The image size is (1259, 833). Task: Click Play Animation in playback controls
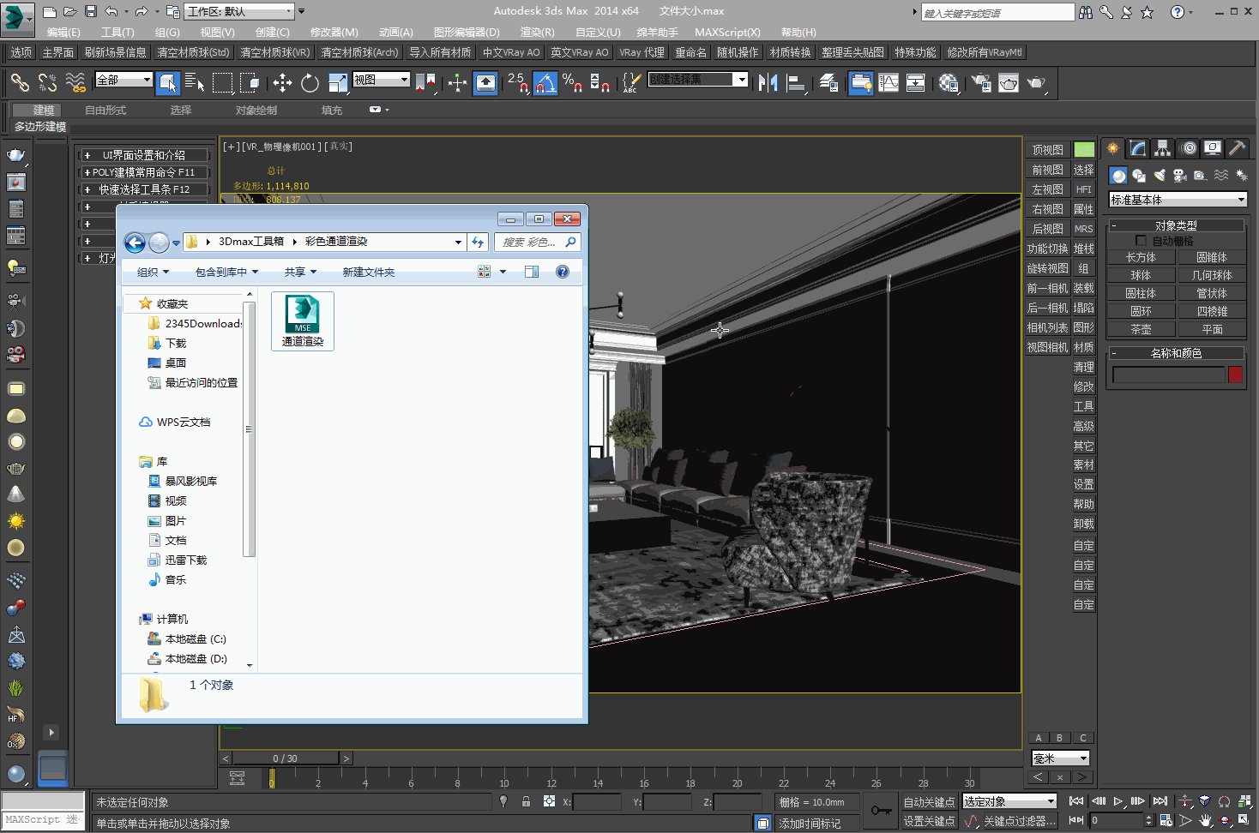click(x=1118, y=801)
